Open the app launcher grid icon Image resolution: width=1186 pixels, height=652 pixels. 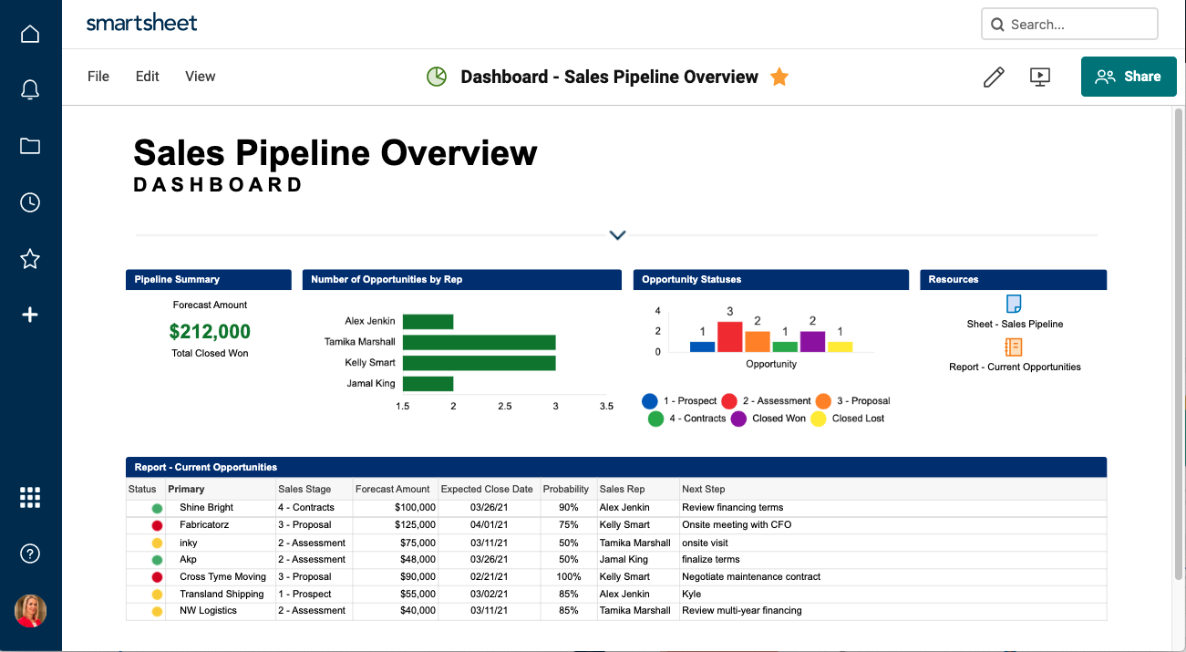pos(30,497)
